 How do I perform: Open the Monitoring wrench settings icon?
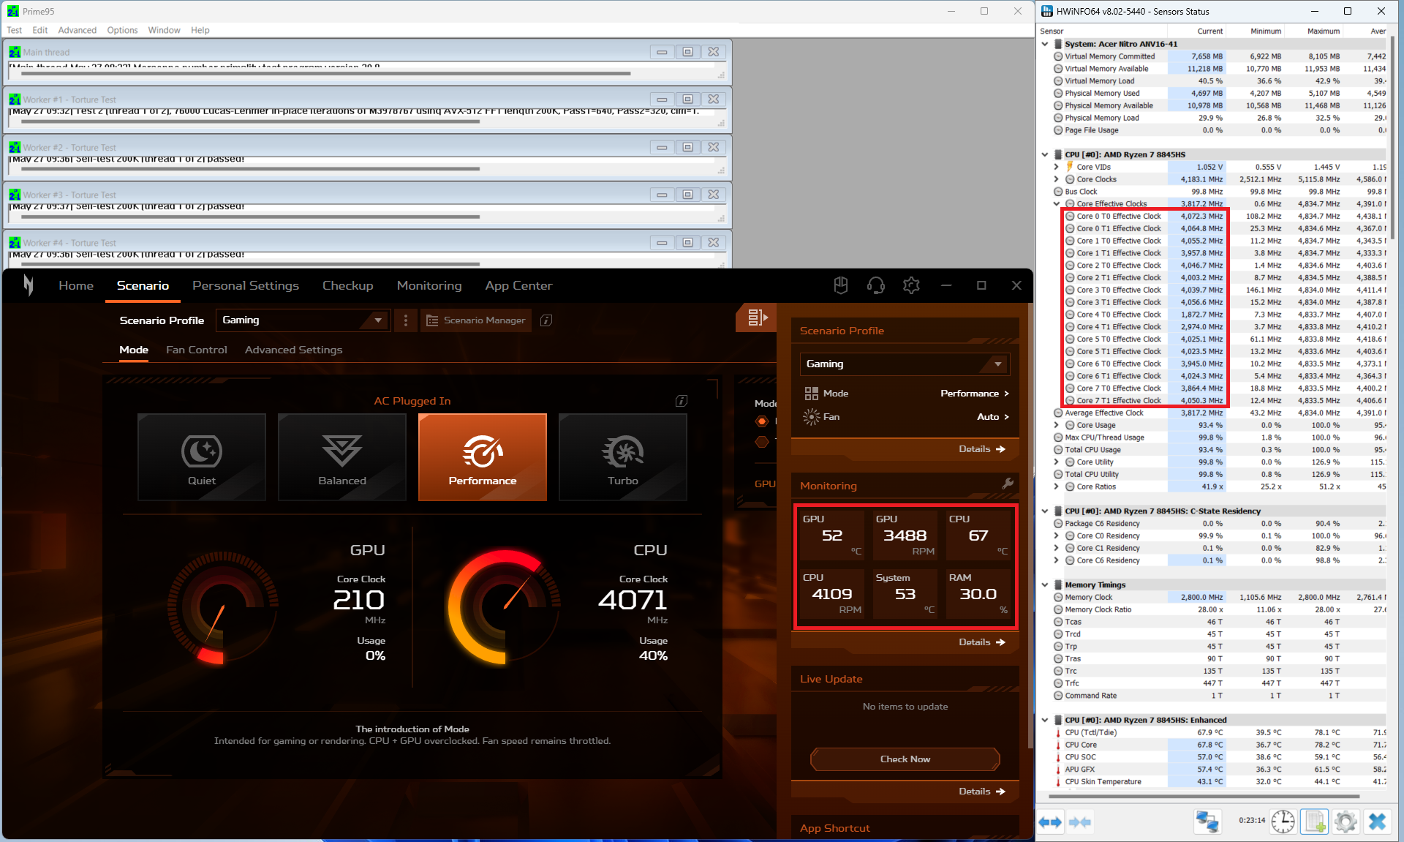(x=1008, y=484)
